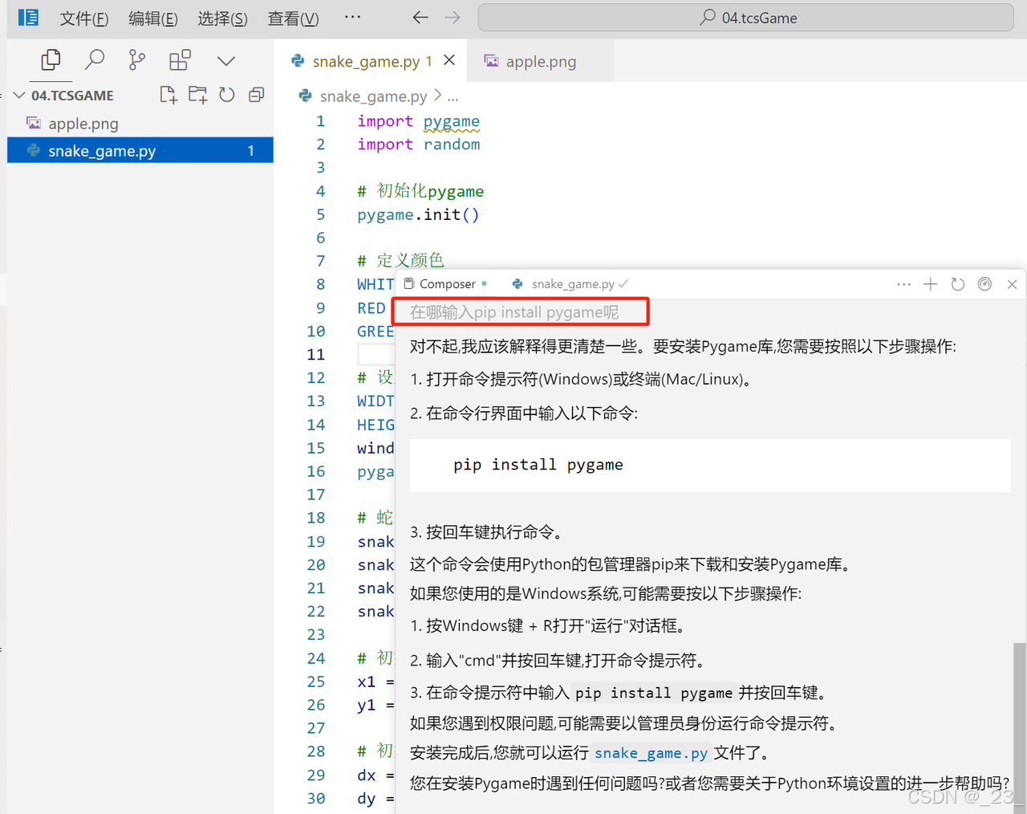Collapse the 04.TCSGAME folder tree
This screenshot has height=814, width=1027.
[x=19, y=96]
